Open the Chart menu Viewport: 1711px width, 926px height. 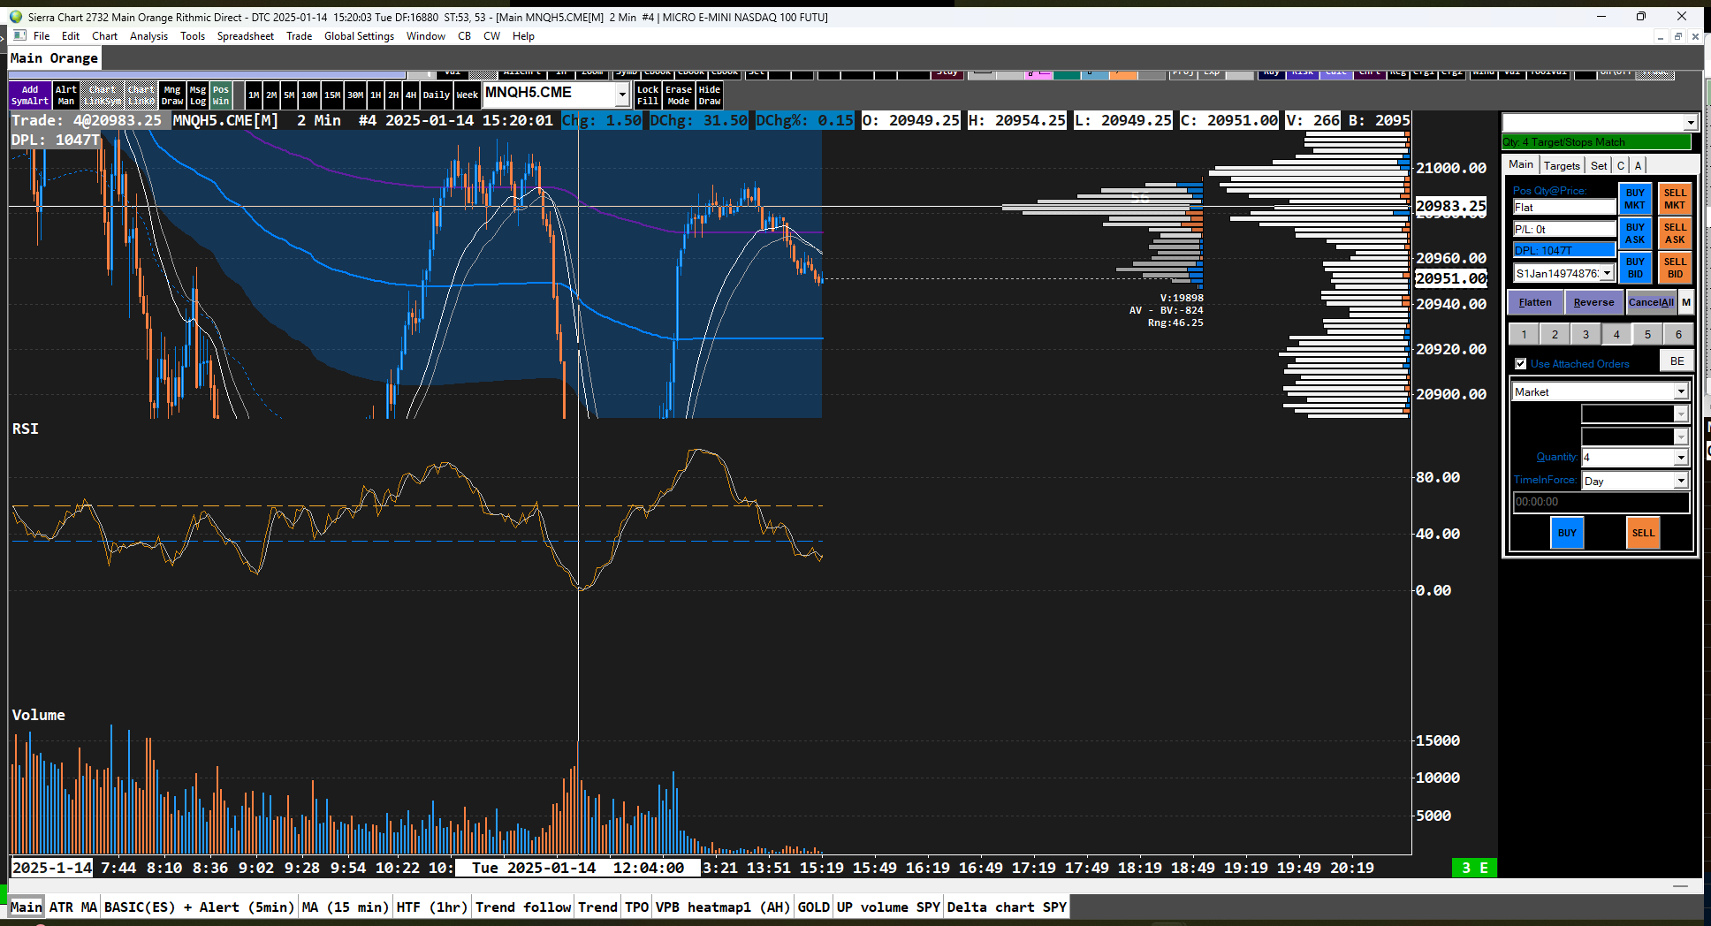click(104, 36)
